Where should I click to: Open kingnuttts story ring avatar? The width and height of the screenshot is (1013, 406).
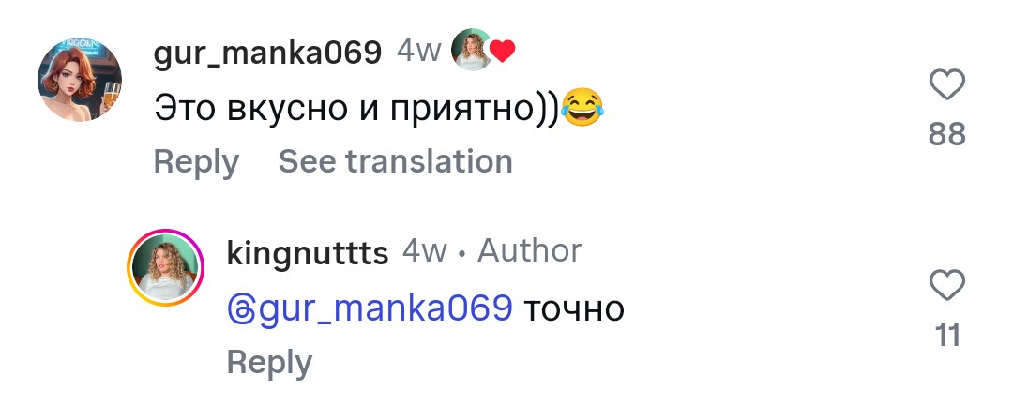[x=165, y=267]
